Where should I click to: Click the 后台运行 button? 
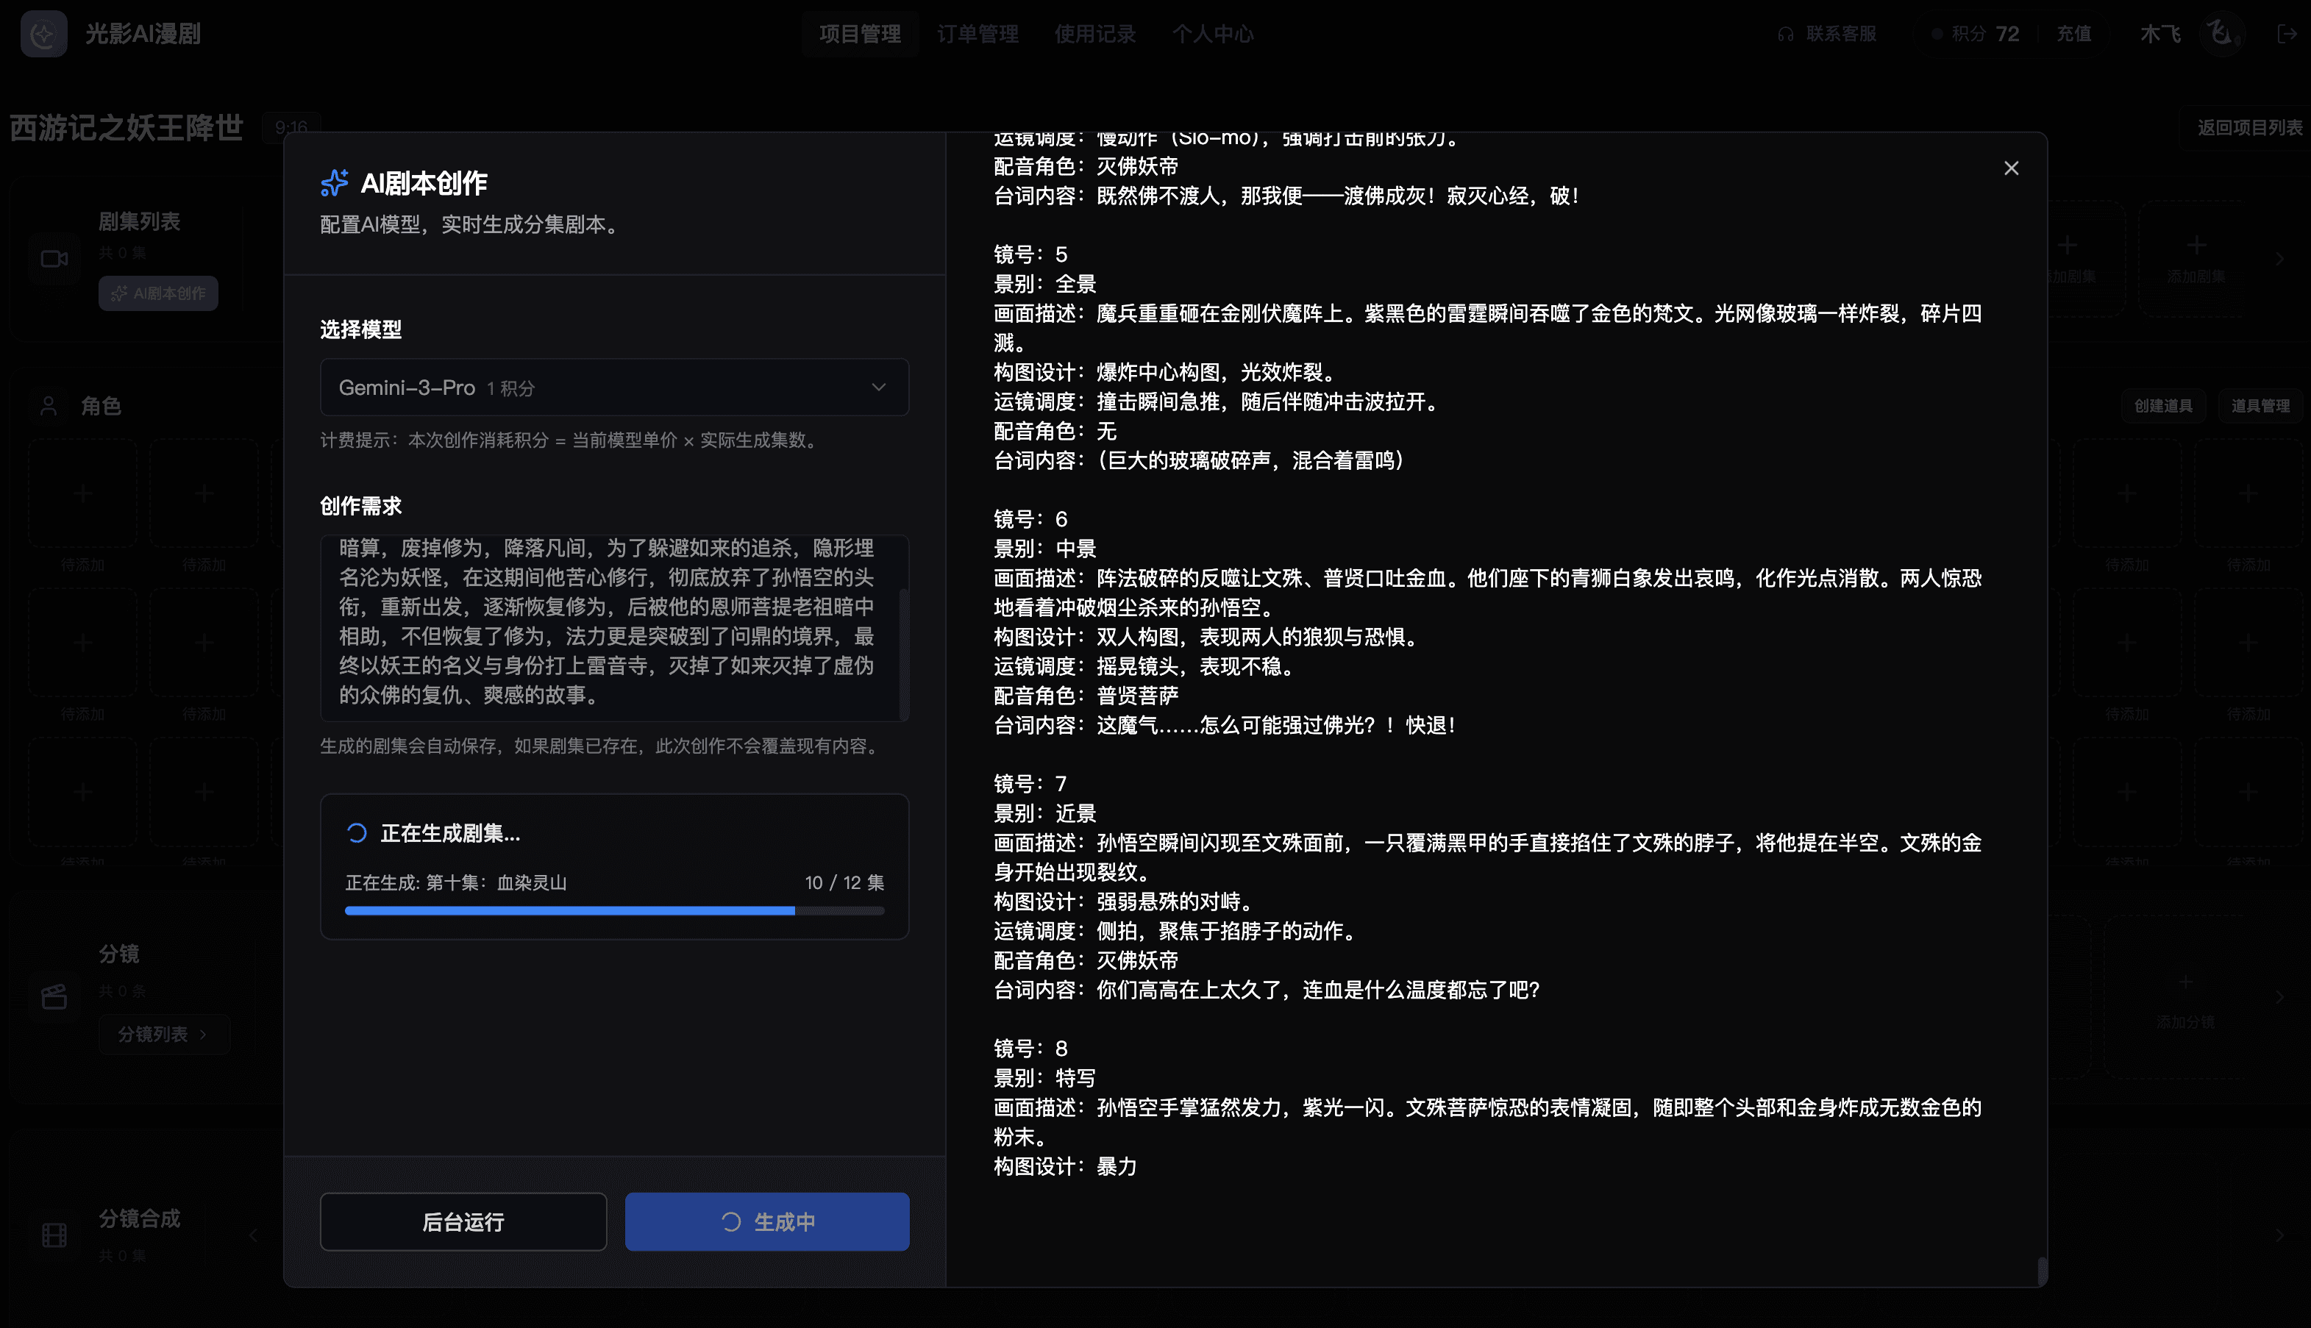coord(463,1221)
